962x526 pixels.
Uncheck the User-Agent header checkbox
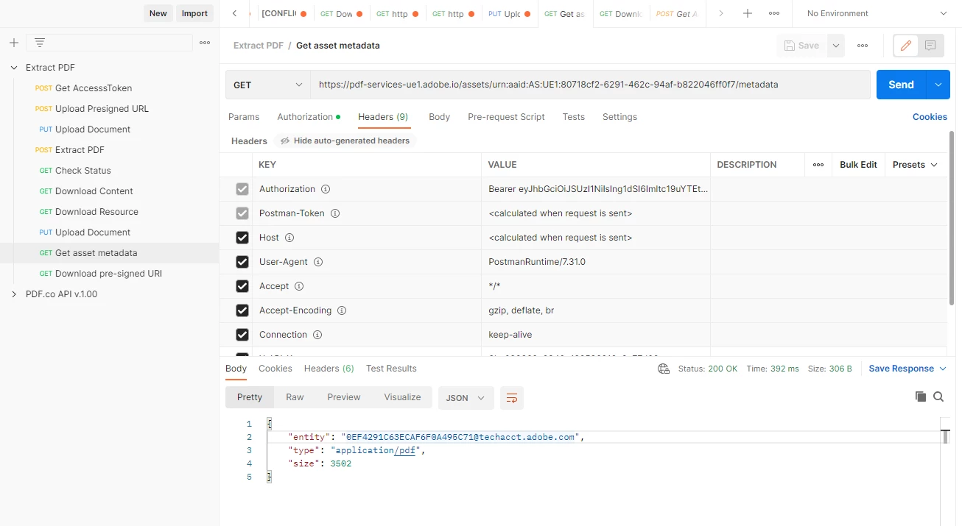point(242,262)
